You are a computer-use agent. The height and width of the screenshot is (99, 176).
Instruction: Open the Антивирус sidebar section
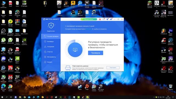click(x=51, y=42)
